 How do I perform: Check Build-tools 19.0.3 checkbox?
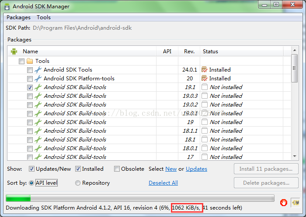30,96
